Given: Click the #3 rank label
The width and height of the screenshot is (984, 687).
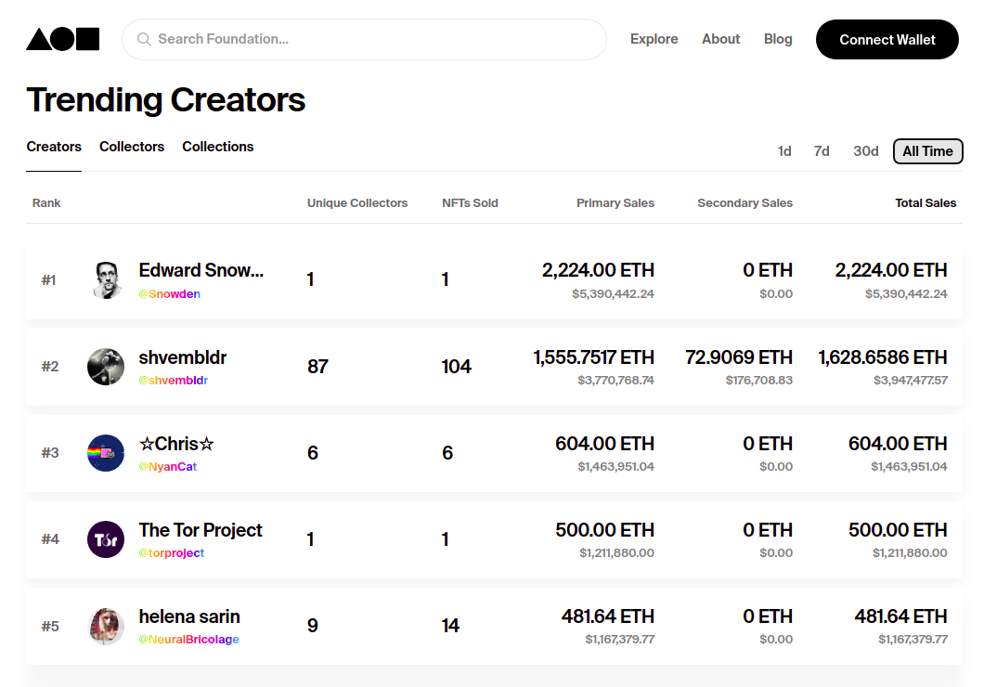Looking at the screenshot, I should pyautogui.click(x=50, y=453).
